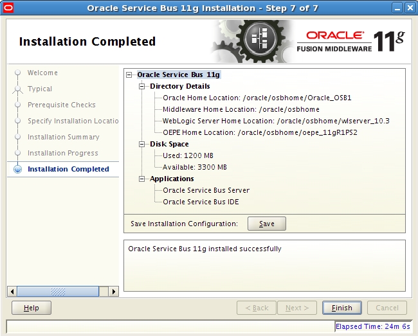The width and height of the screenshot is (418, 336).
Task: Click the disabled Next button
Action: (297, 308)
